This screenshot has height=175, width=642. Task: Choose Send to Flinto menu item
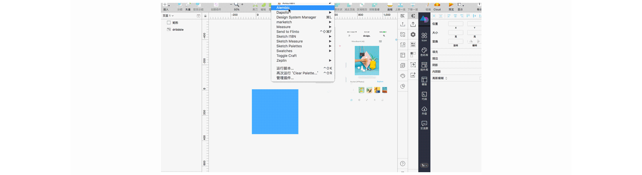tap(303, 32)
